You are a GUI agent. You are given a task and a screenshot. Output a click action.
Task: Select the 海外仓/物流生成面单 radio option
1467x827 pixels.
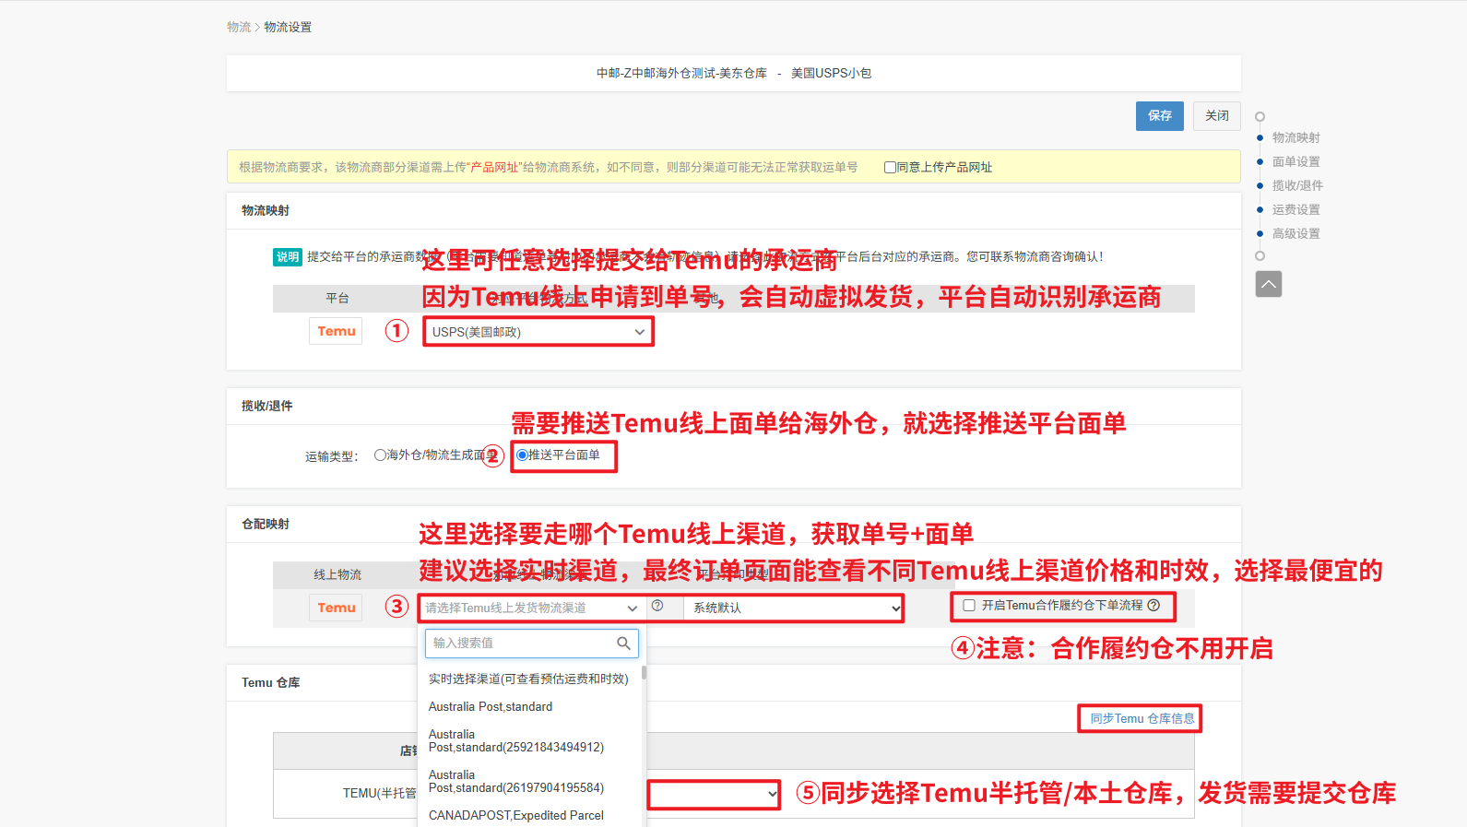(380, 455)
